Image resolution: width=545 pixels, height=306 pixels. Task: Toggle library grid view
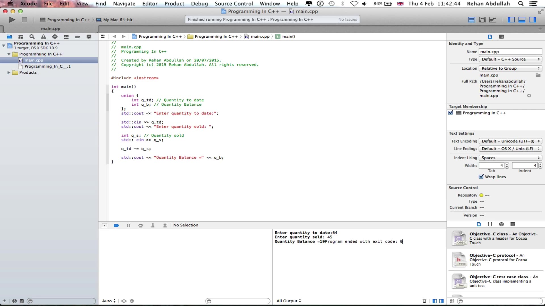pyautogui.click(x=452, y=301)
